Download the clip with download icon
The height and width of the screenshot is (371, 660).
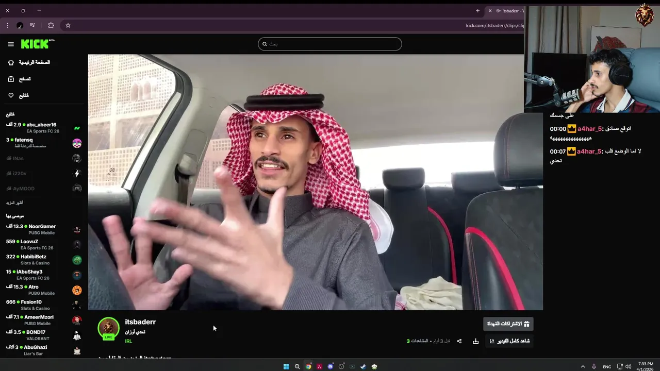(x=475, y=341)
